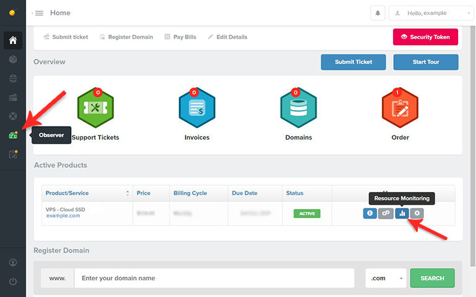Viewport: 476px width, 297px height.
Task: Click the Home page title
Action: click(x=60, y=13)
